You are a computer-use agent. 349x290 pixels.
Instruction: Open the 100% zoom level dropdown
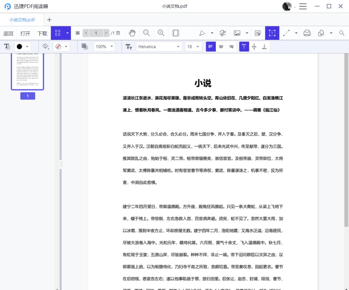coord(104,47)
